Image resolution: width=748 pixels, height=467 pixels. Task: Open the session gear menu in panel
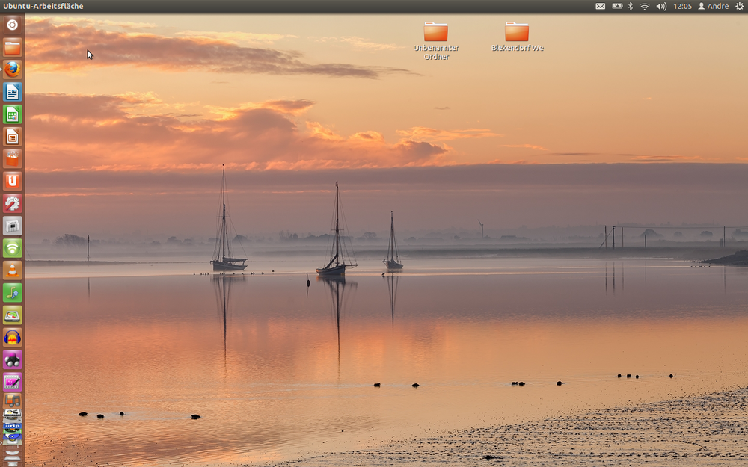pyautogui.click(x=739, y=6)
